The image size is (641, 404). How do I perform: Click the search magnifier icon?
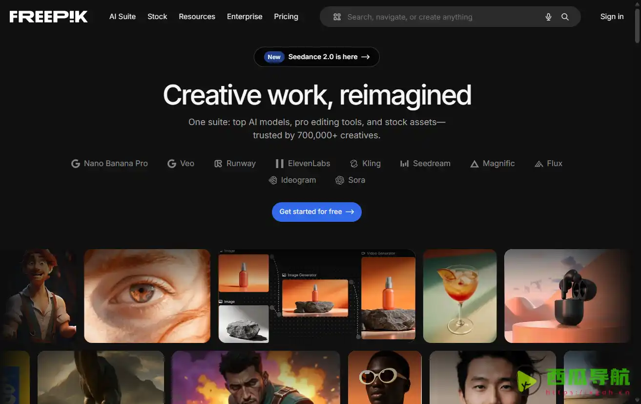pyautogui.click(x=565, y=17)
